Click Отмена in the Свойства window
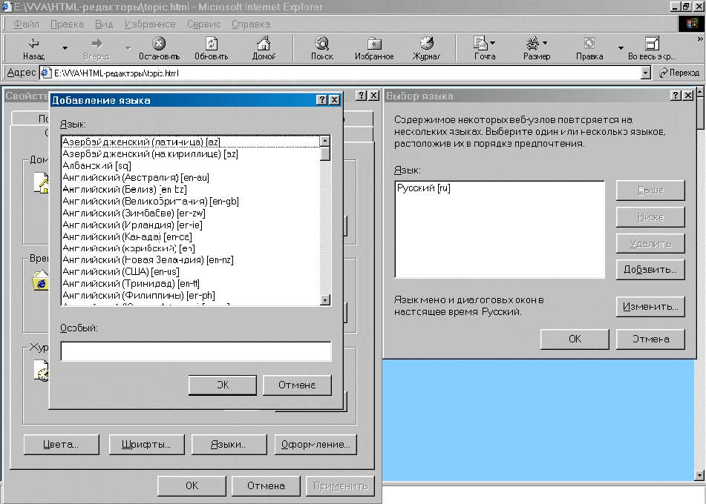Viewport: 706px width, 504px height. [266, 485]
